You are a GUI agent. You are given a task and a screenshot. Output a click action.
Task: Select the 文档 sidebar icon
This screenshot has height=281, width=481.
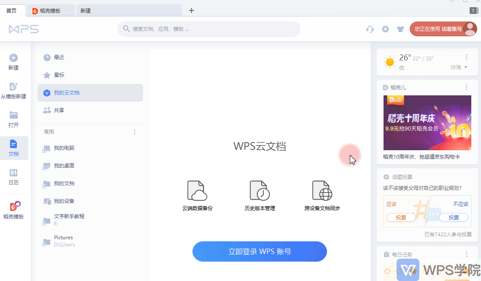(14, 144)
